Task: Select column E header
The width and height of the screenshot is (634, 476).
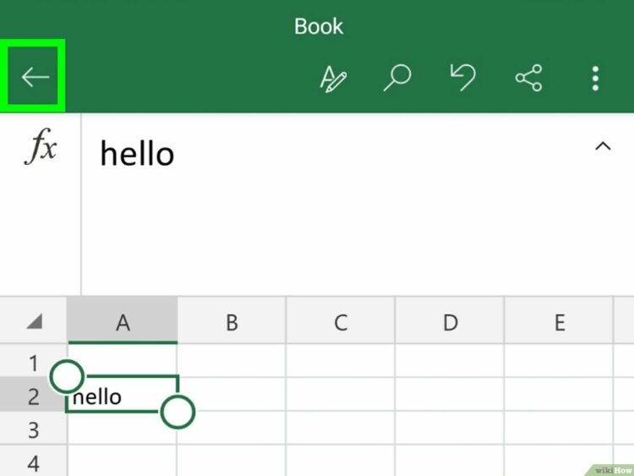Action: [559, 321]
